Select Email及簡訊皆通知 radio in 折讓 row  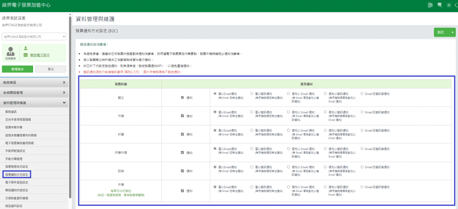(362, 130)
